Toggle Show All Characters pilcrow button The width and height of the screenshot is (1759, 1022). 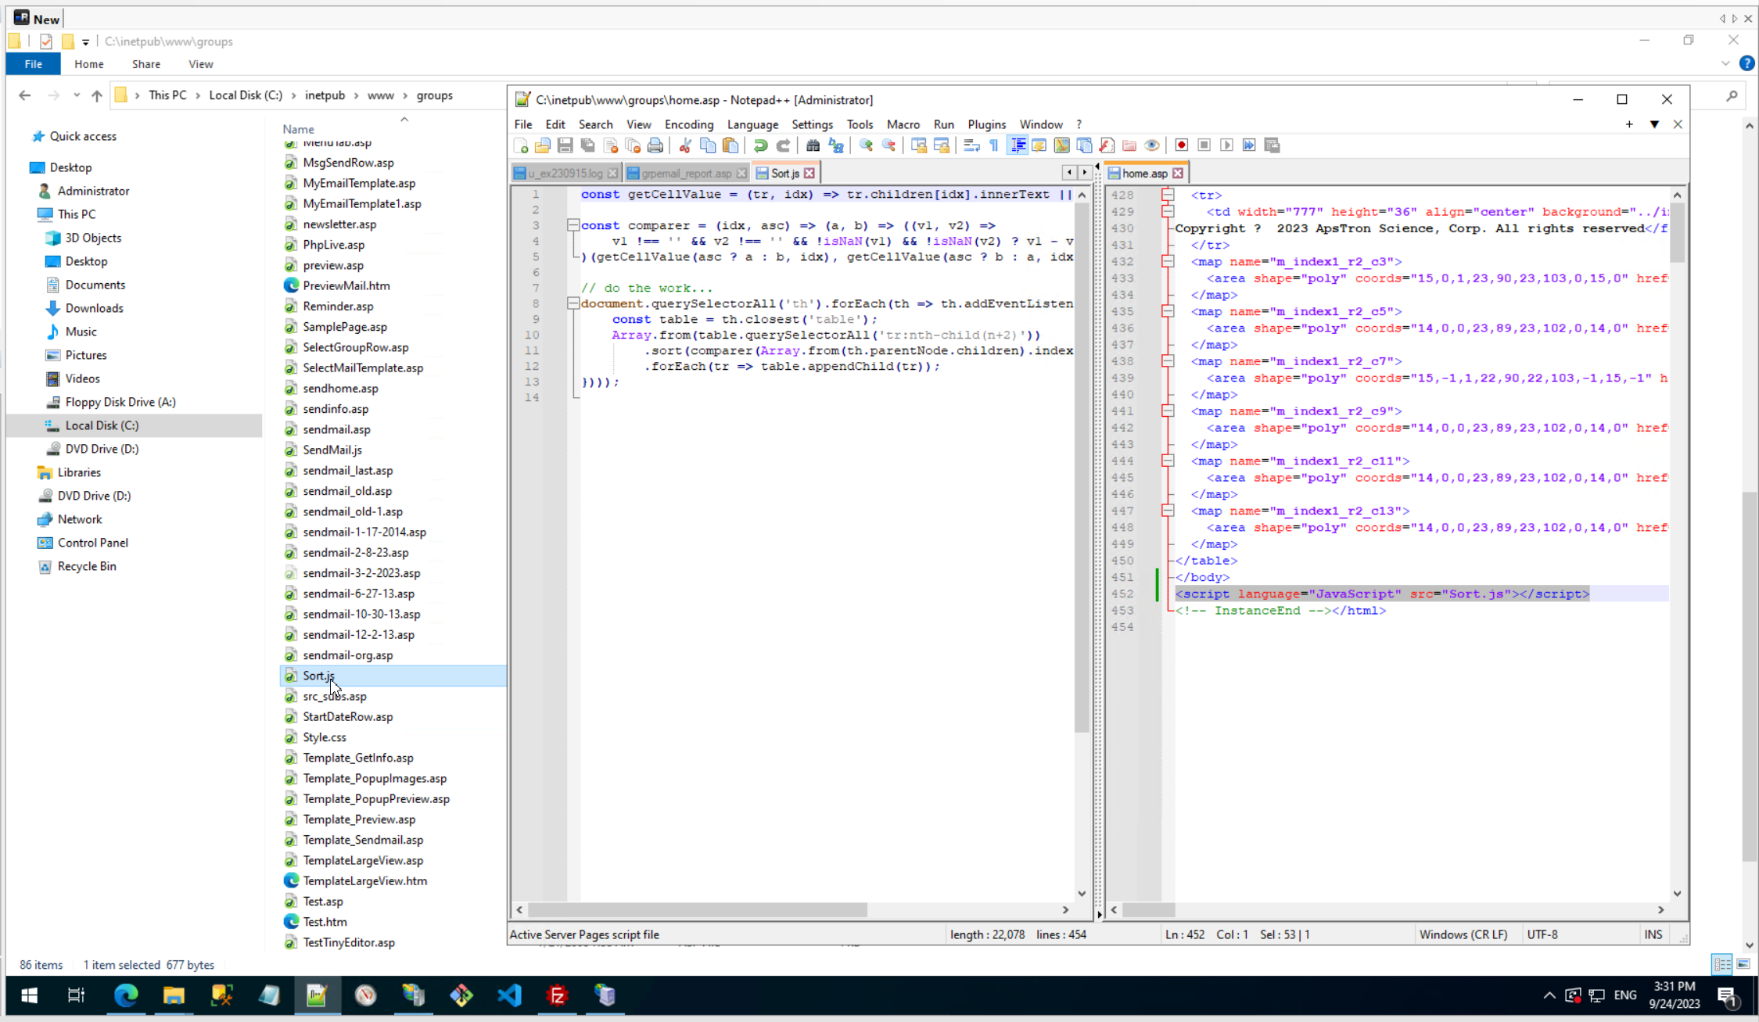tap(994, 145)
